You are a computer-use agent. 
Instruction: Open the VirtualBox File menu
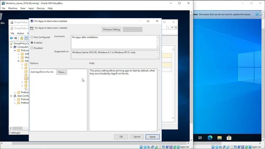pyautogui.click(x=3, y=8)
